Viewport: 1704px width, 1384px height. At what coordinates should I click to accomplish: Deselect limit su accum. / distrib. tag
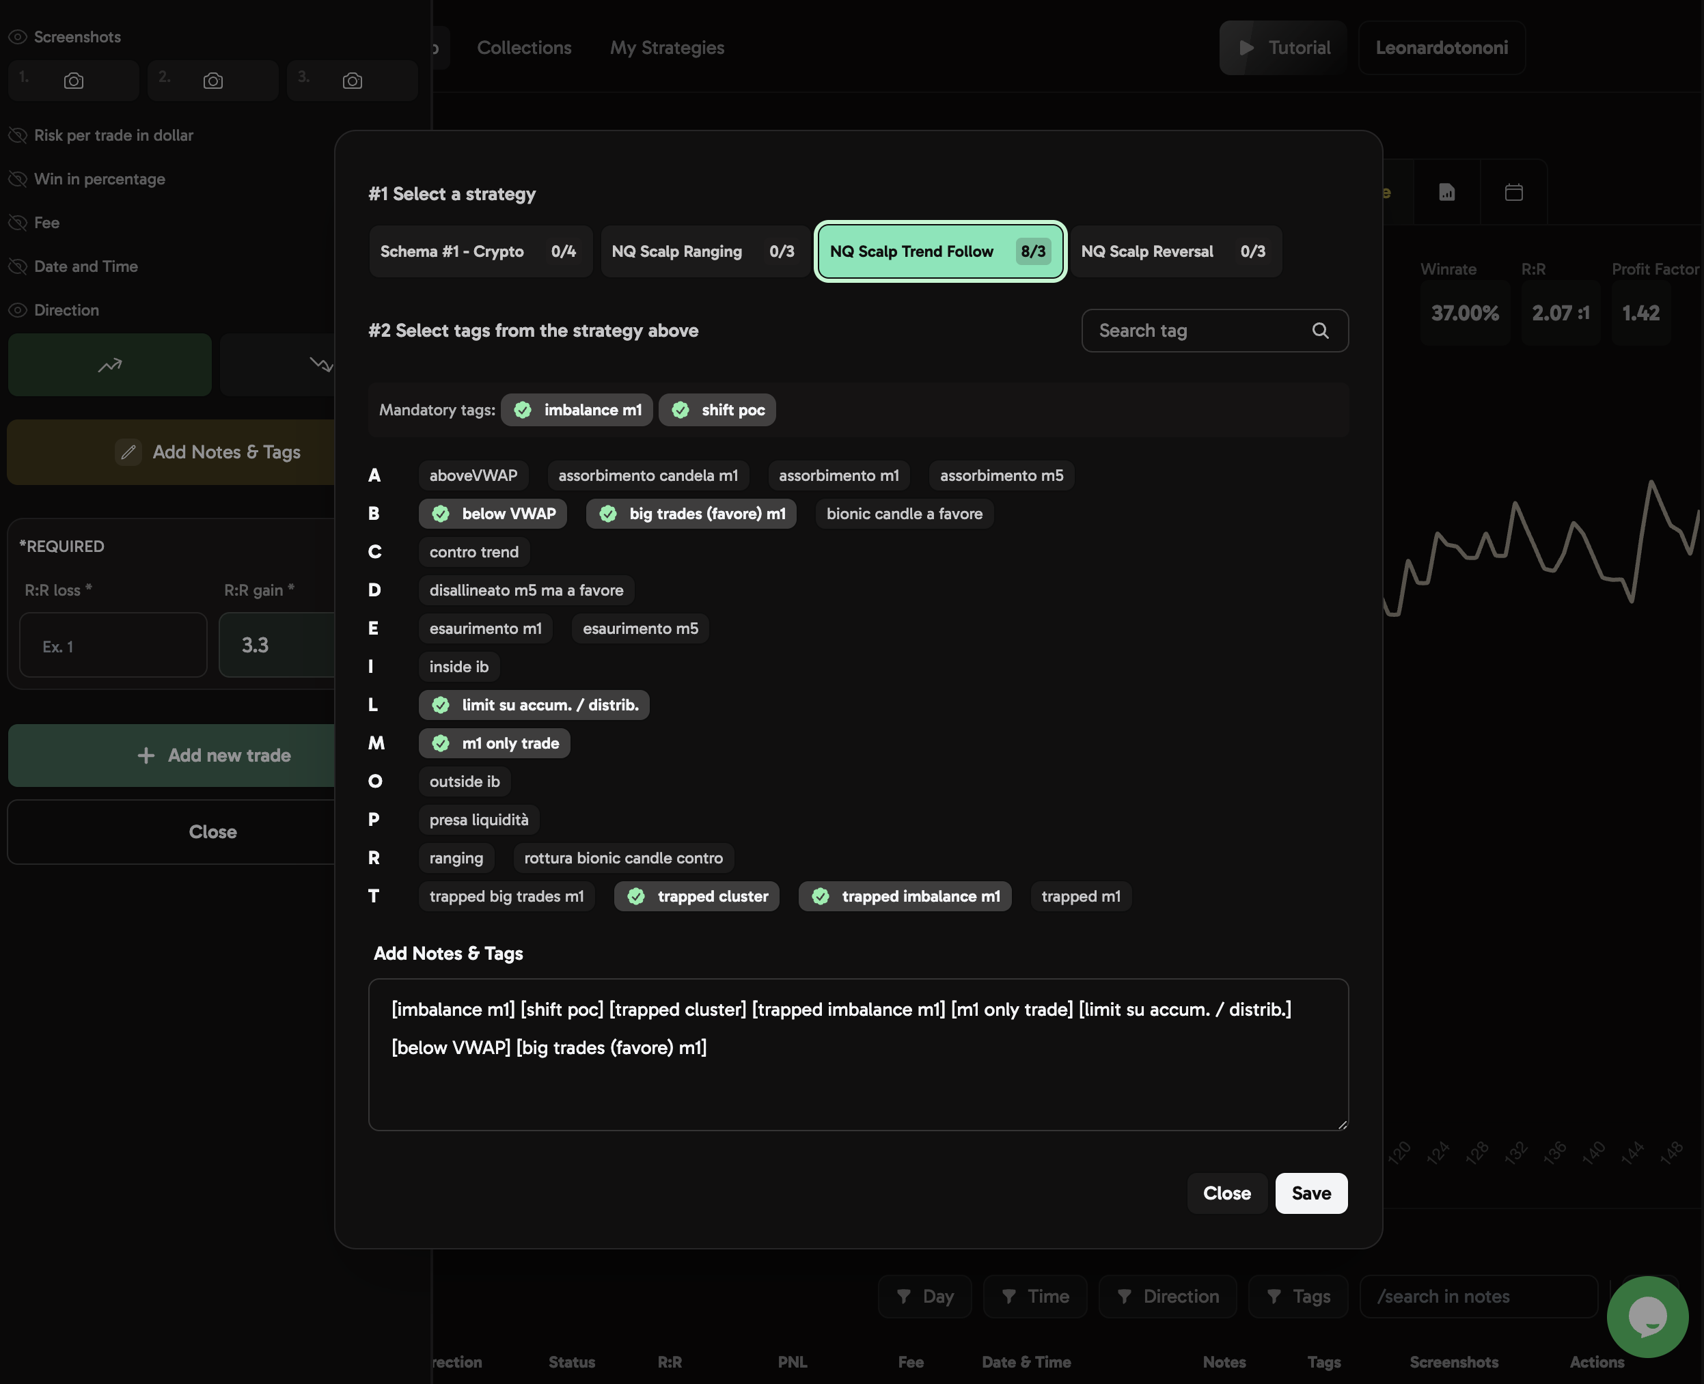534,705
